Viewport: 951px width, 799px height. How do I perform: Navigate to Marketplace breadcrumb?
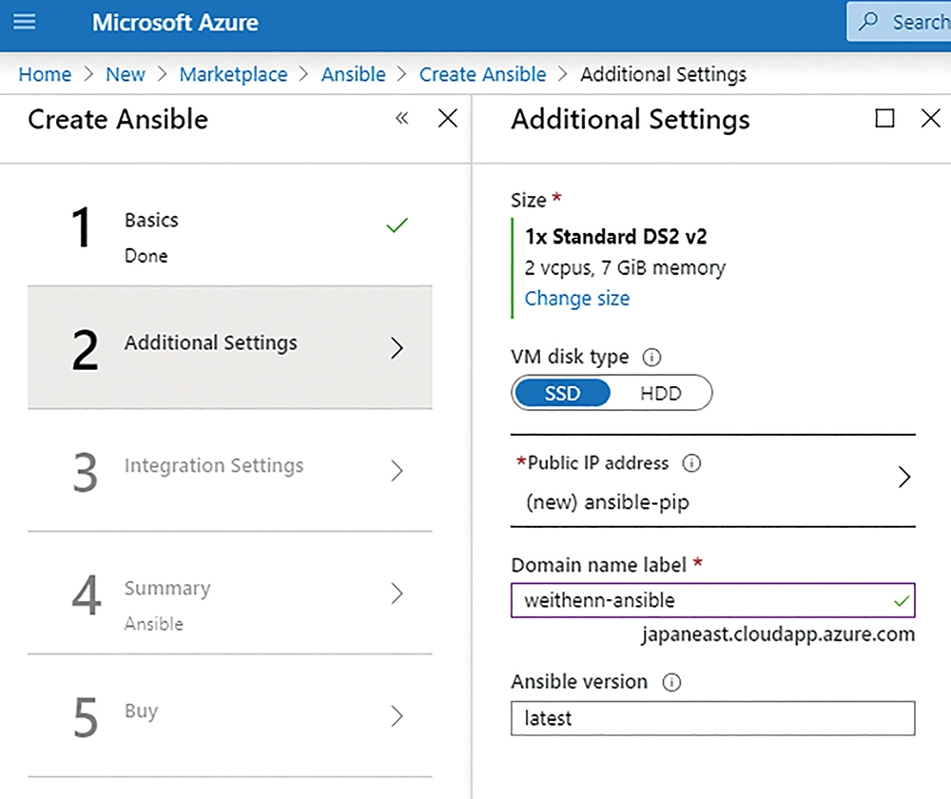pos(234,74)
